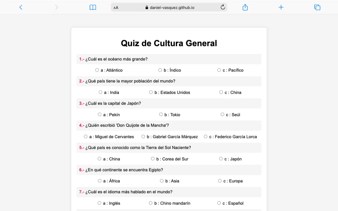338x211 pixels.
Task: Open the Bookmarks sidebar
Action: point(93,7)
